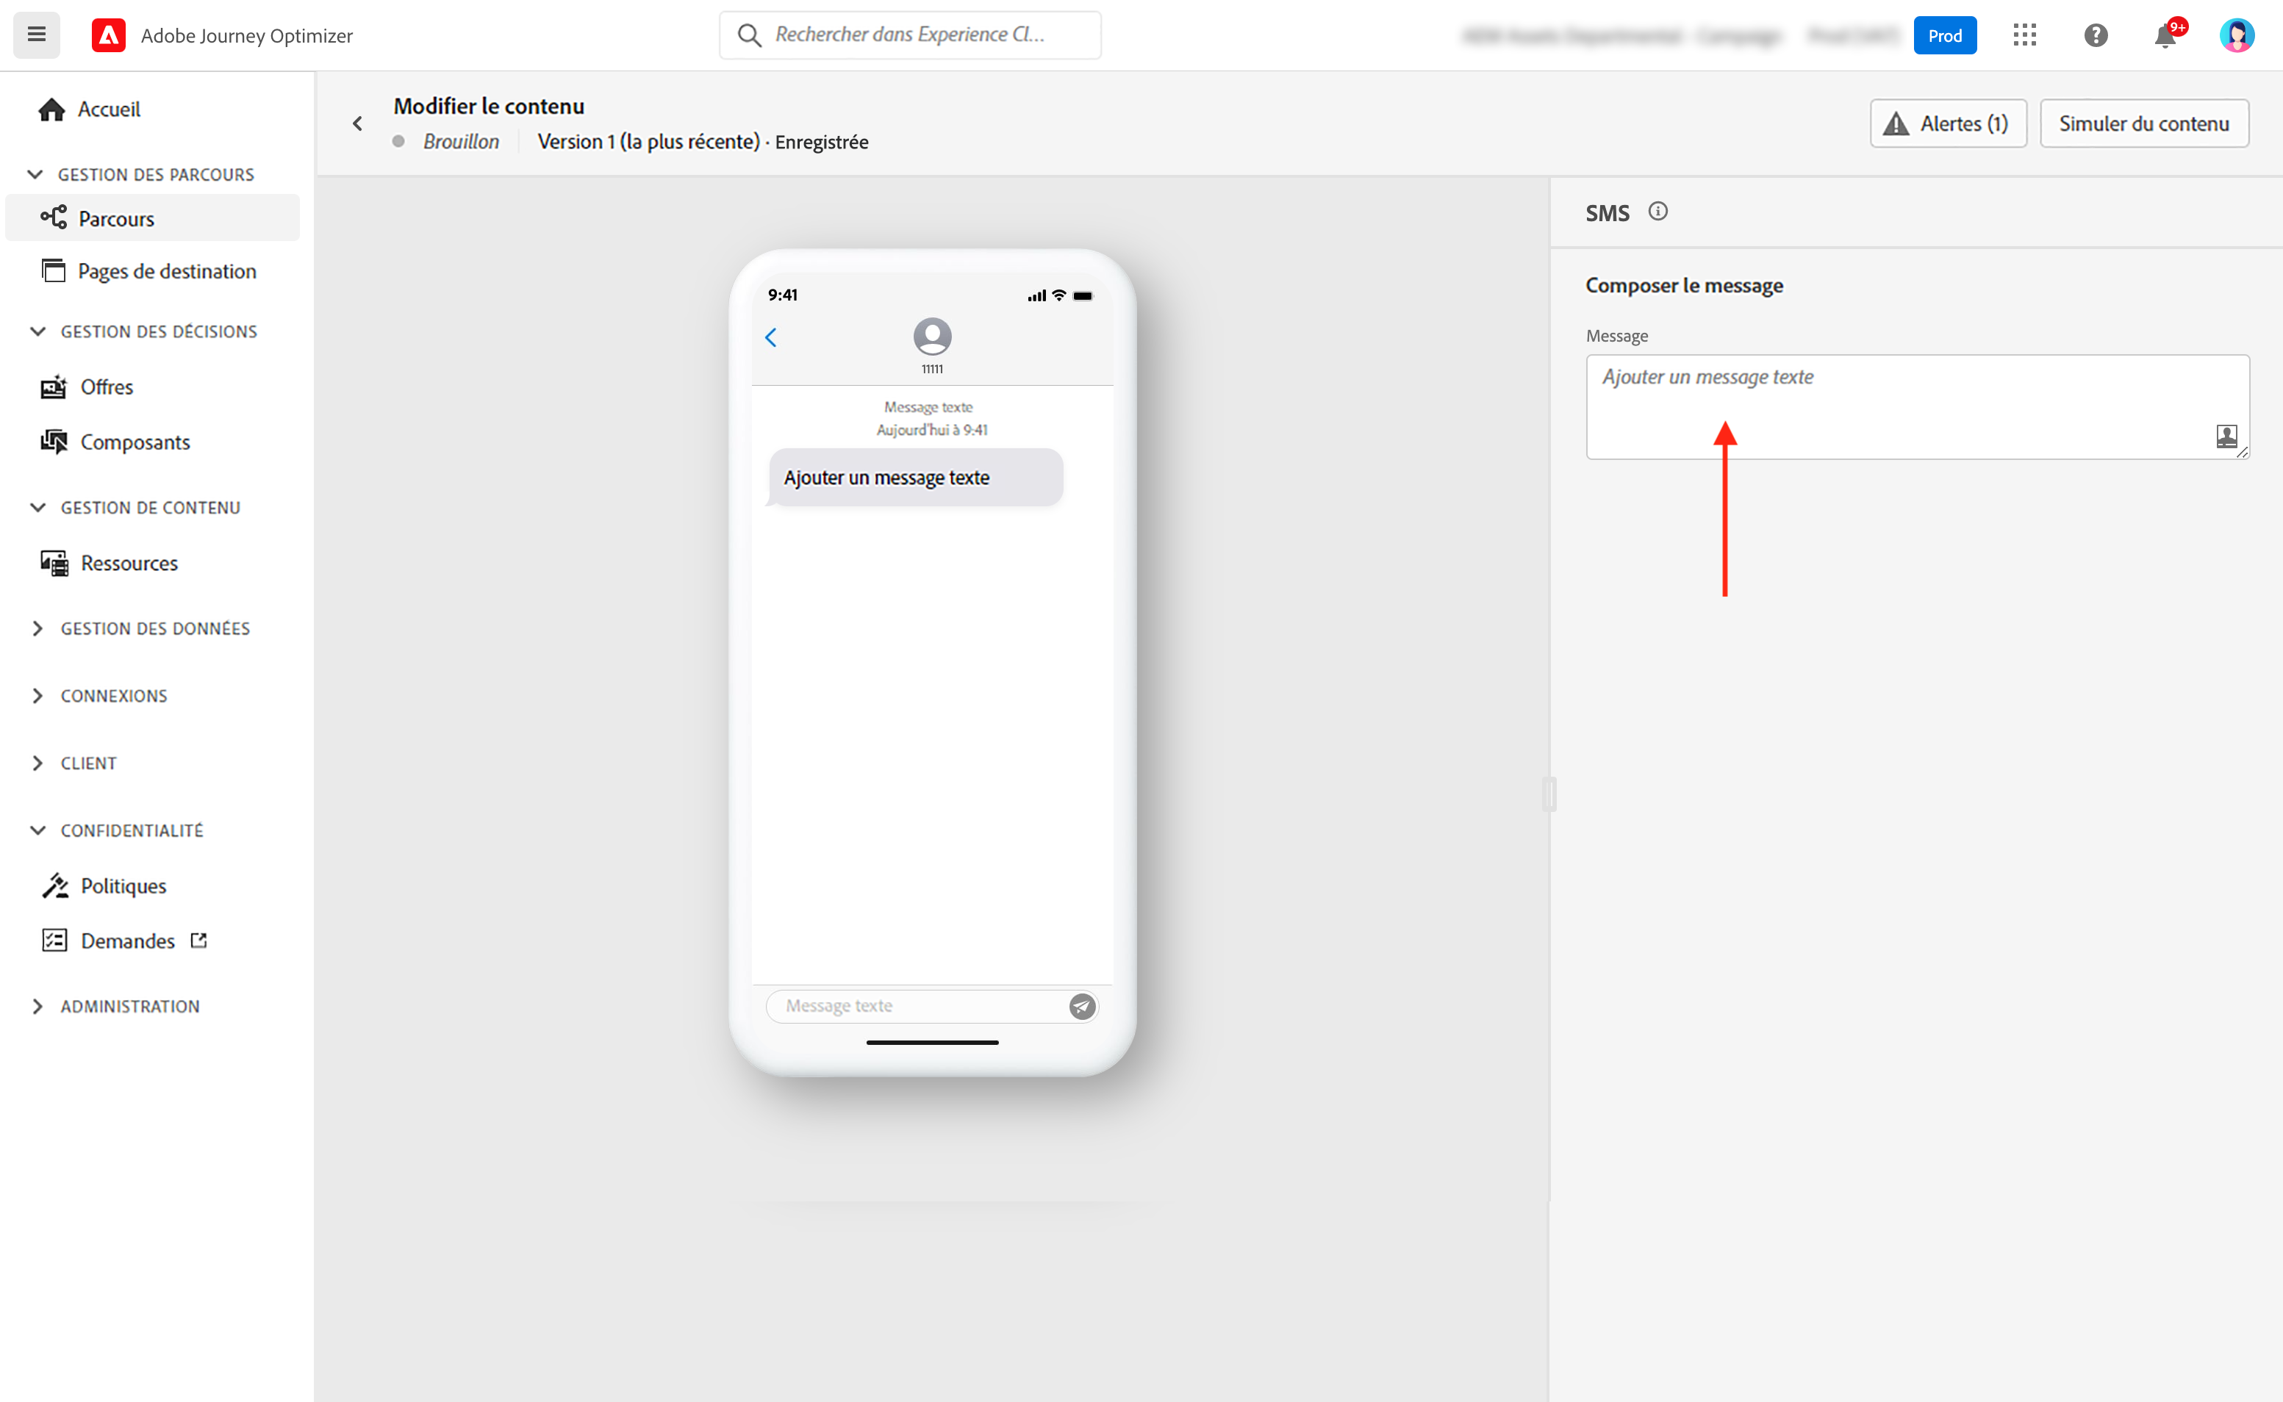Open Parcours in the sidebar

[117, 219]
